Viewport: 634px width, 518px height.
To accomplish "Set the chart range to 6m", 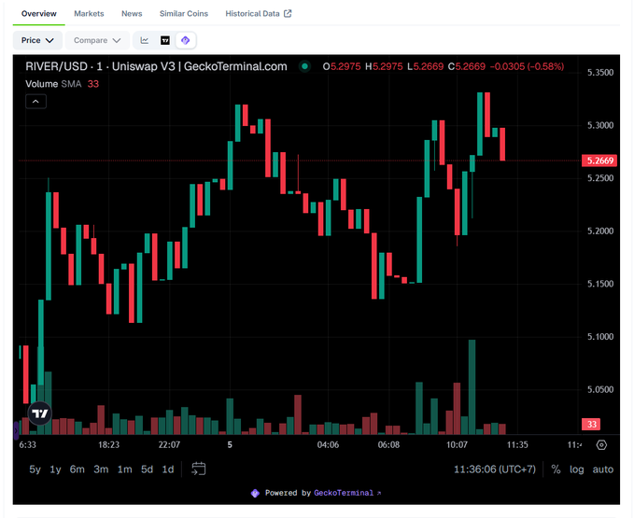I will point(77,469).
